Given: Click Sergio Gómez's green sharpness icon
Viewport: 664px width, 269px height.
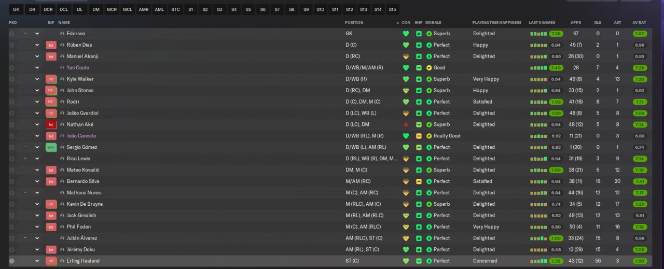Looking at the screenshot, I should (x=419, y=147).
